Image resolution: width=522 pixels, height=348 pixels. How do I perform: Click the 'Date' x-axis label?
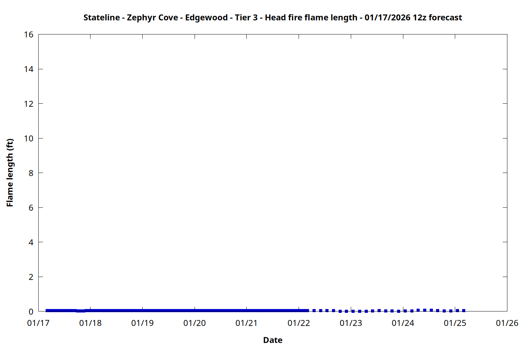tap(272, 340)
